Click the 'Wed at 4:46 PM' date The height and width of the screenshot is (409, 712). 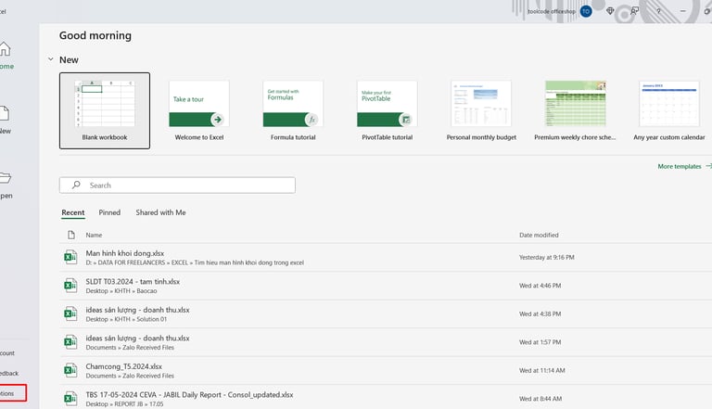[540, 286]
